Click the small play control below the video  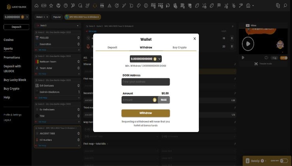(x=243, y=58)
